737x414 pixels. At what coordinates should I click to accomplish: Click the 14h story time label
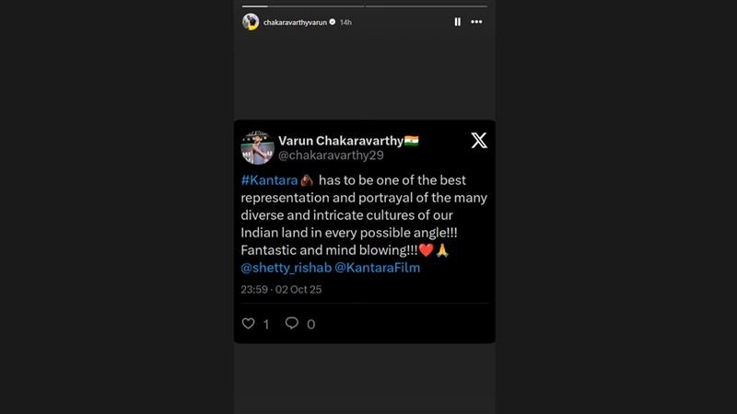tap(345, 21)
